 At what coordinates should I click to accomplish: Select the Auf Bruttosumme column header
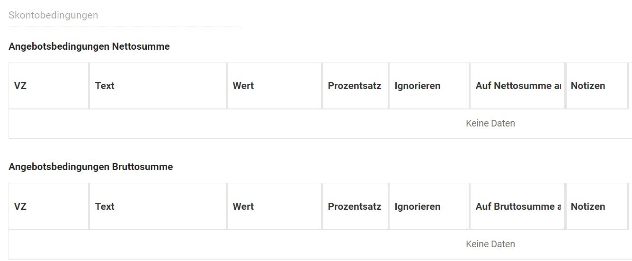[517, 207]
